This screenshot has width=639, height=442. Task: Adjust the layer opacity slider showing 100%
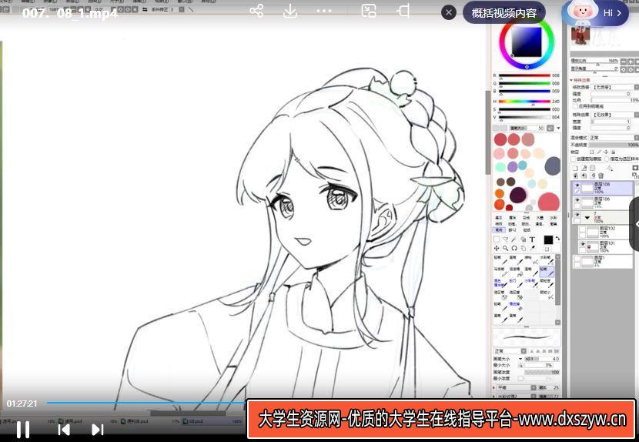(614, 145)
